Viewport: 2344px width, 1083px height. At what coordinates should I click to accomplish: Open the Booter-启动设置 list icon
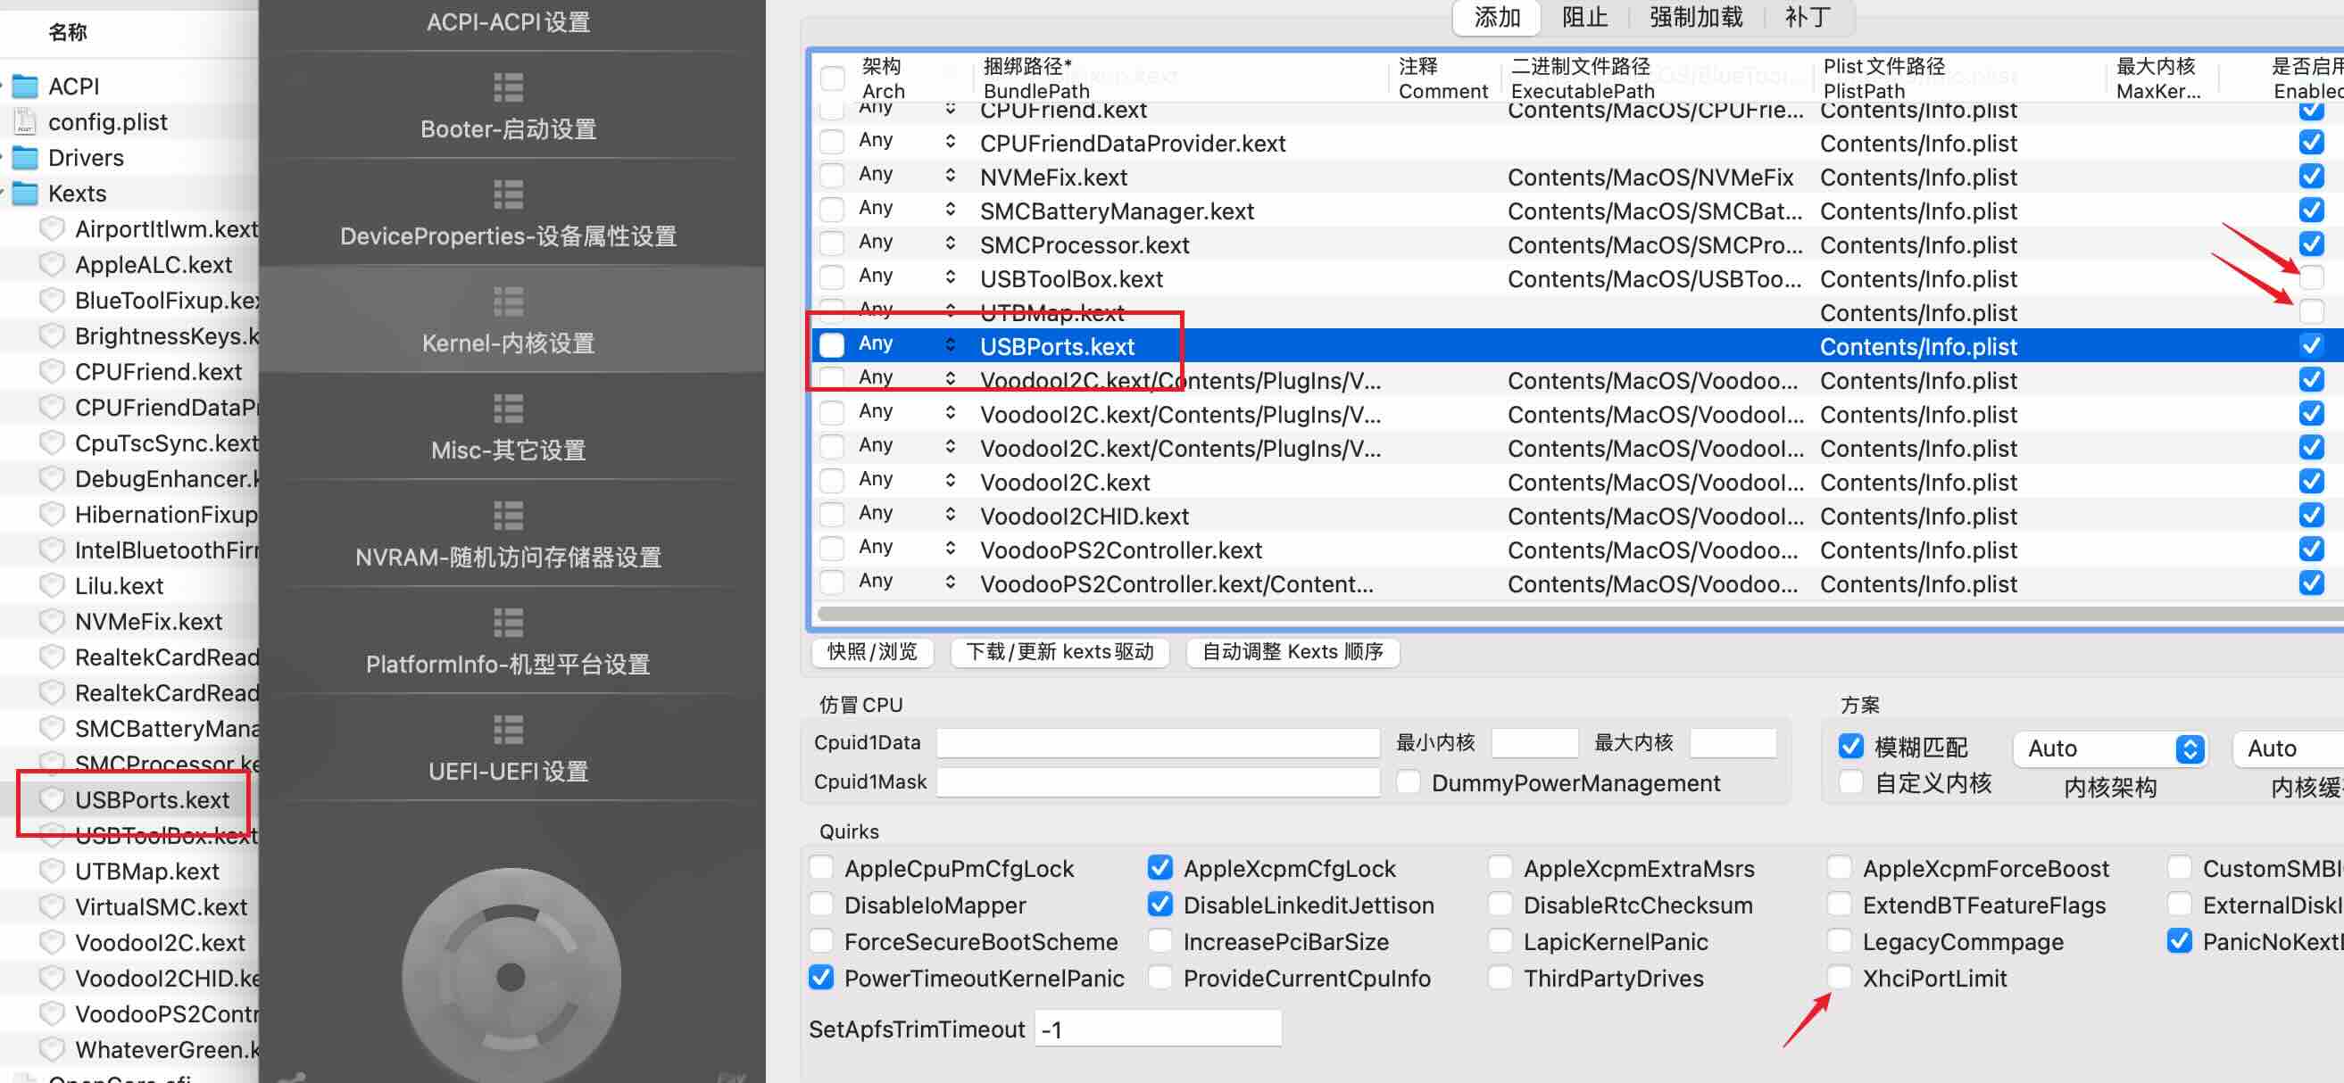click(x=508, y=88)
